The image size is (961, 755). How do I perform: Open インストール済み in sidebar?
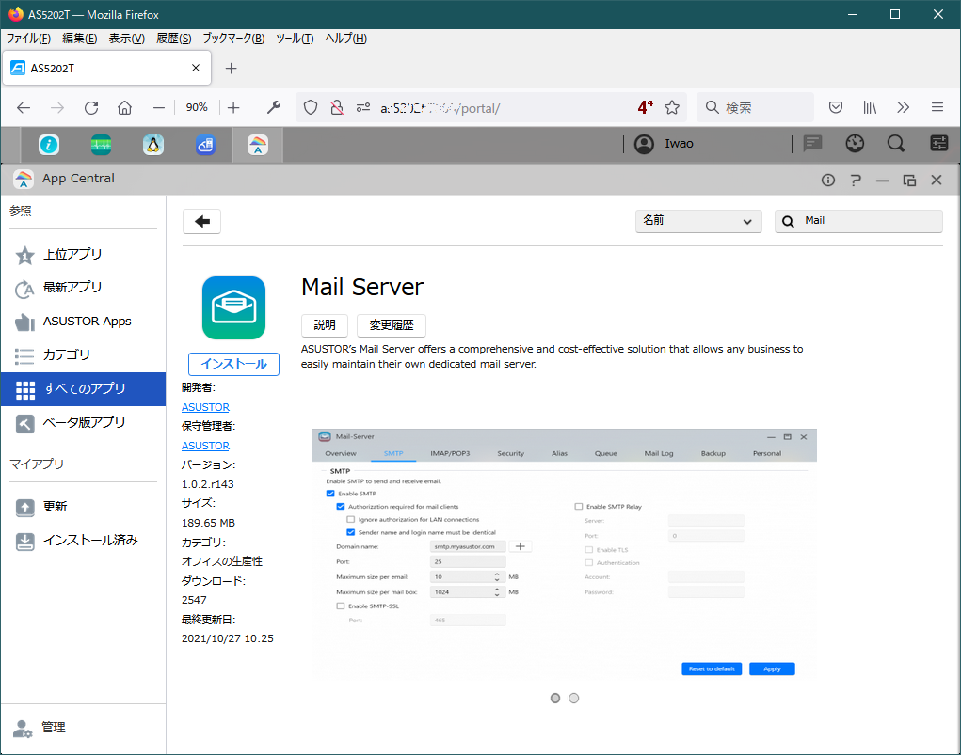tap(84, 541)
